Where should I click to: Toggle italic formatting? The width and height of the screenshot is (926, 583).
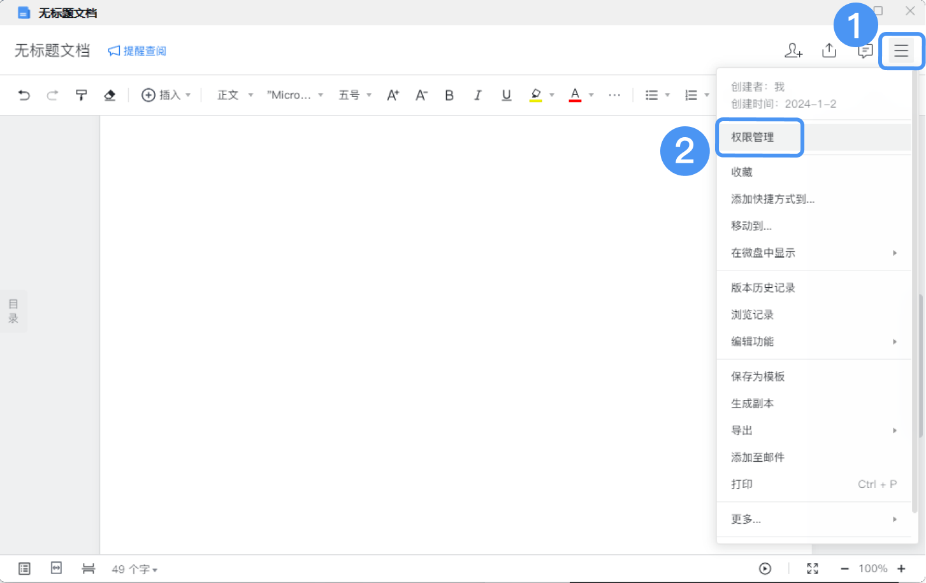tap(477, 95)
